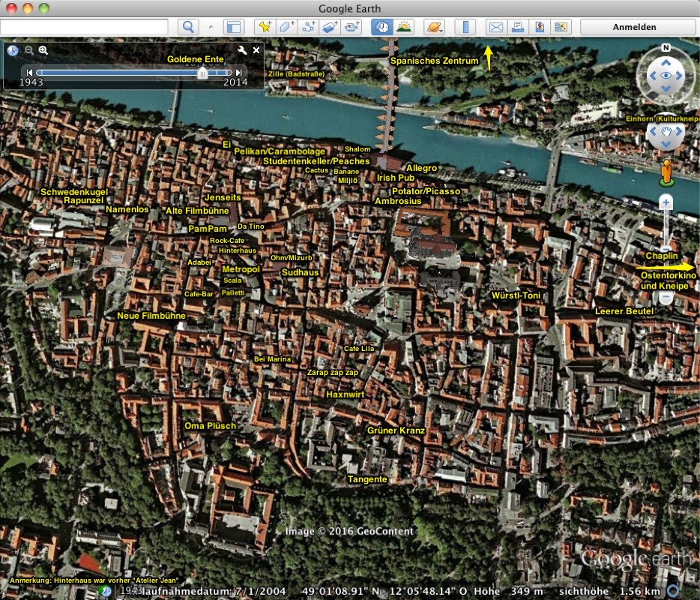Click the vertical zoom slider handle

[x=666, y=248]
